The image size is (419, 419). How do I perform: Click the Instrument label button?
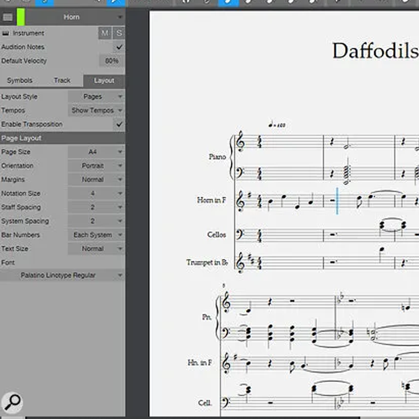point(28,33)
